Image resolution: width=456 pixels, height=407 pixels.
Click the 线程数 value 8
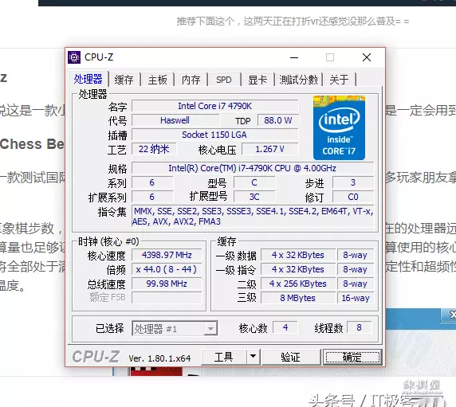pyautogui.click(x=360, y=327)
